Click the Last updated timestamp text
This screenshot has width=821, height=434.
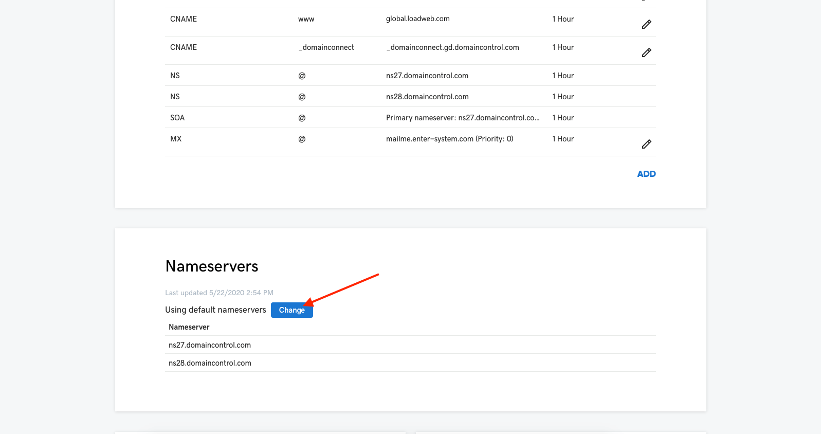219,293
